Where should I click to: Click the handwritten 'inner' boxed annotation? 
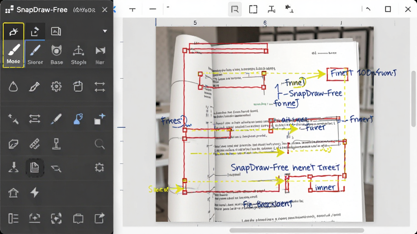(x=325, y=188)
